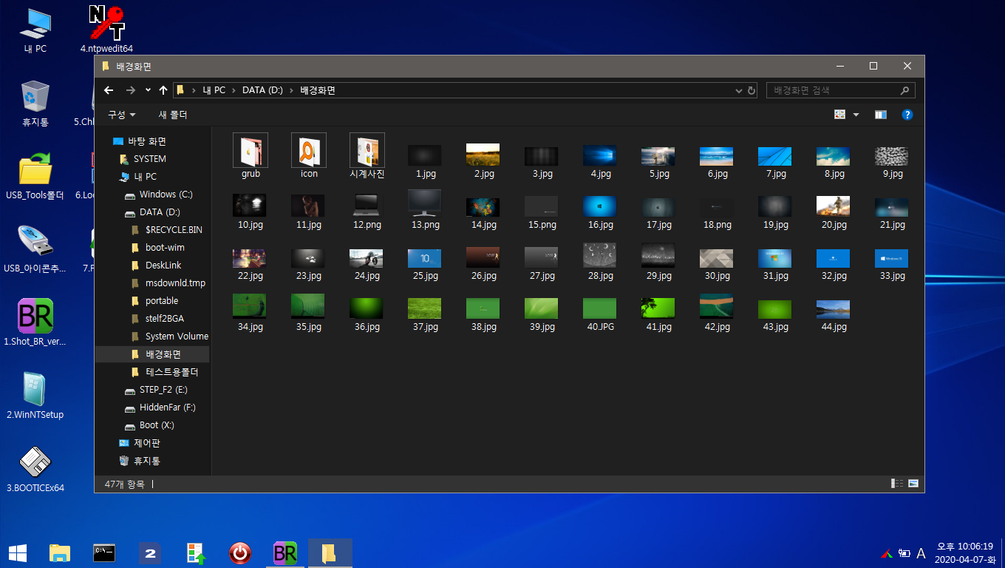Select 바탕 화면 in navigation tree

pos(139,141)
